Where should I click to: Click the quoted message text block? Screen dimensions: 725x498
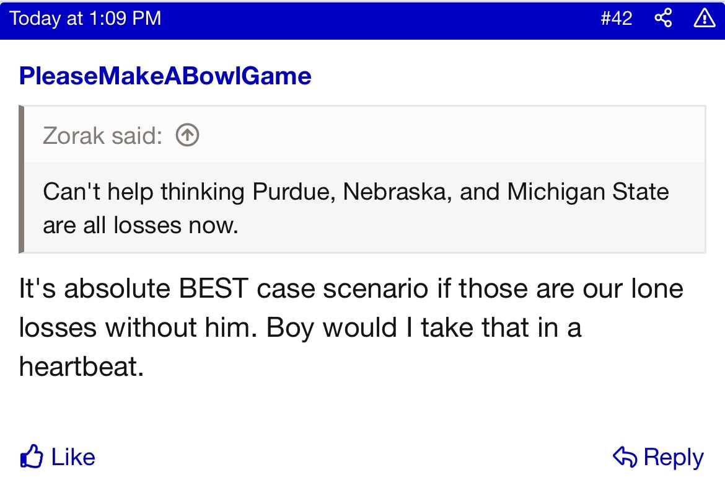(x=356, y=208)
